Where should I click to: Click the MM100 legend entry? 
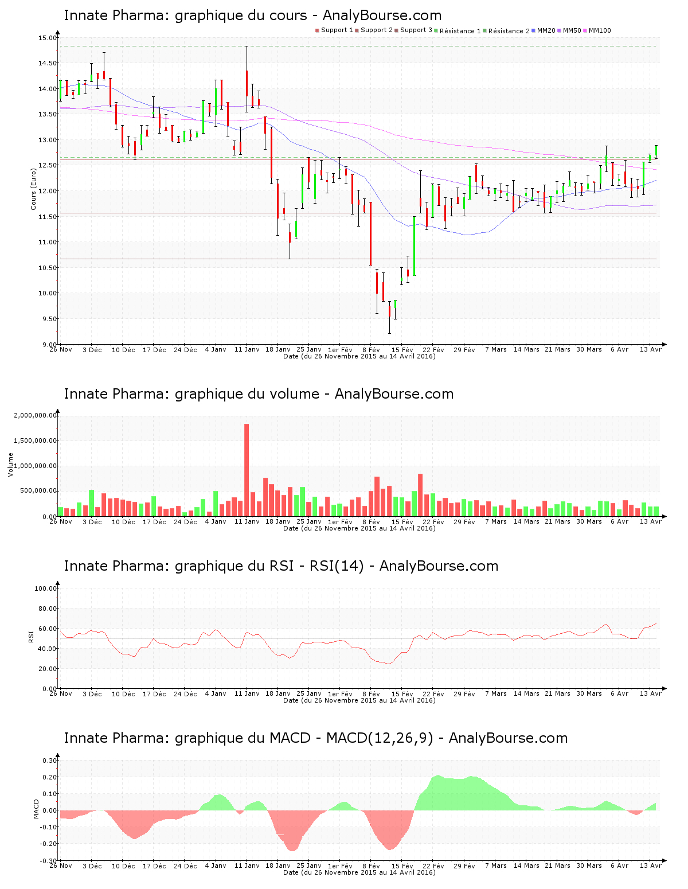(600, 30)
